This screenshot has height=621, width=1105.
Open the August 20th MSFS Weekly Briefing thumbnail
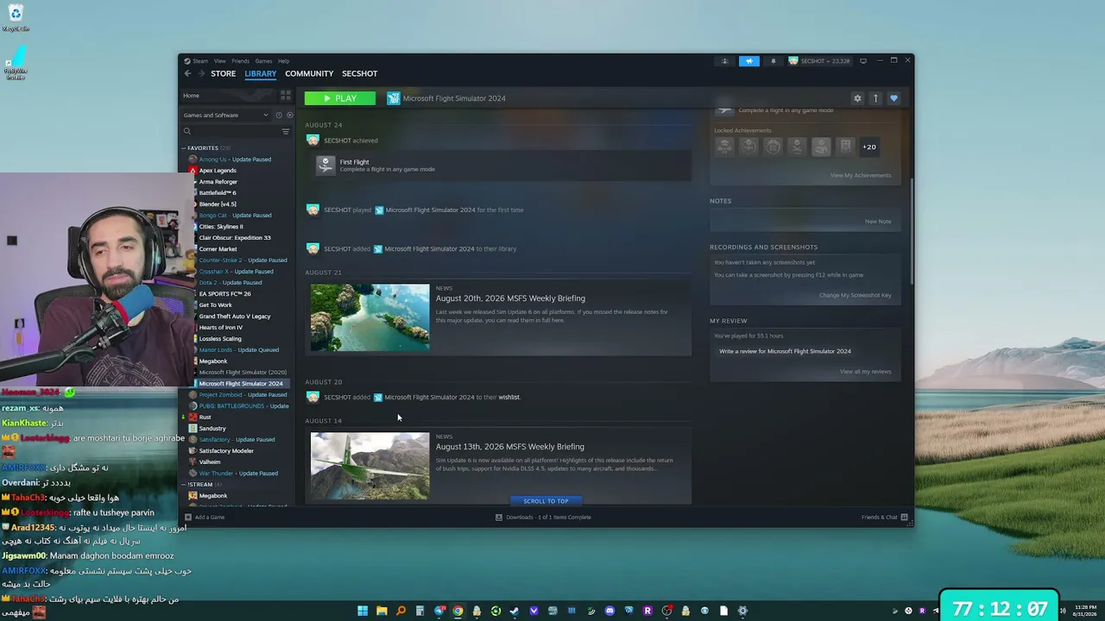[369, 317]
